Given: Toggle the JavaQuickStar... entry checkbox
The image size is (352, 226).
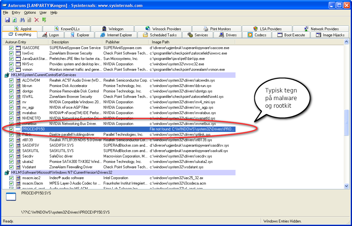Looking at the screenshot, I should (11, 59).
